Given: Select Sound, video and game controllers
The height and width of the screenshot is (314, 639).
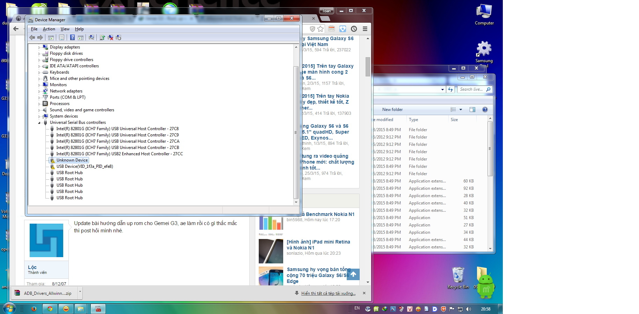Looking at the screenshot, I should point(82,110).
